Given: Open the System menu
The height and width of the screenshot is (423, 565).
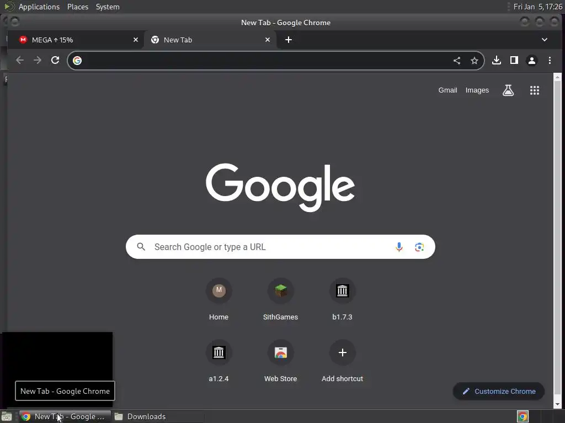Looking at the screenshot, I should (x=108, y=7).
